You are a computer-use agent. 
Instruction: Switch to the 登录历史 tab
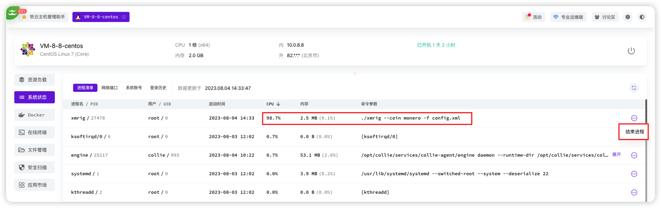tap(158, 88)
